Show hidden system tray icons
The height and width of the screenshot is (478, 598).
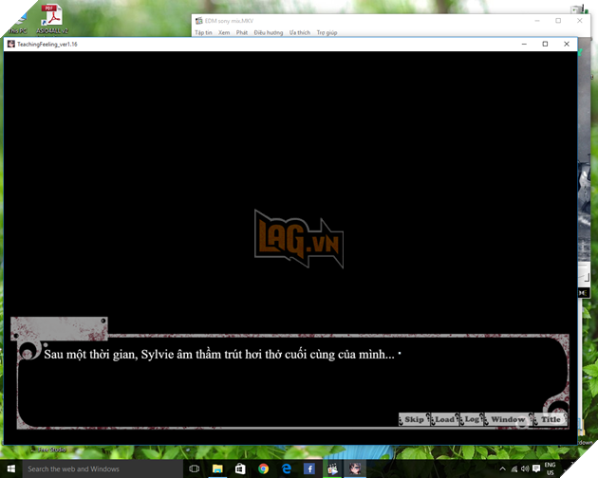click(503, 469)
